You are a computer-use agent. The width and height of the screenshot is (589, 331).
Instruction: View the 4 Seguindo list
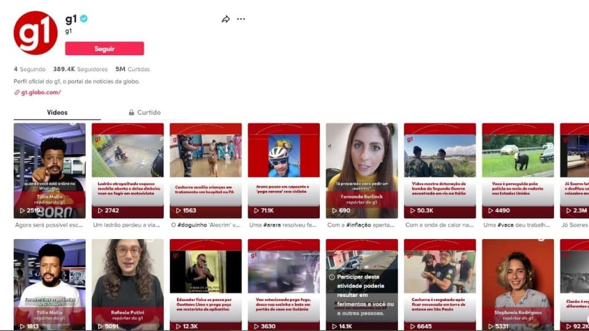(x=29, y=69)
